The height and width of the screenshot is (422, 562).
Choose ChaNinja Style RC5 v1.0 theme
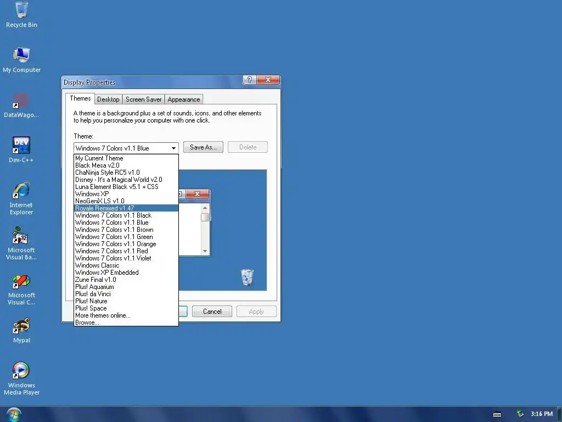pyautogui.click(x=126, y=173)
